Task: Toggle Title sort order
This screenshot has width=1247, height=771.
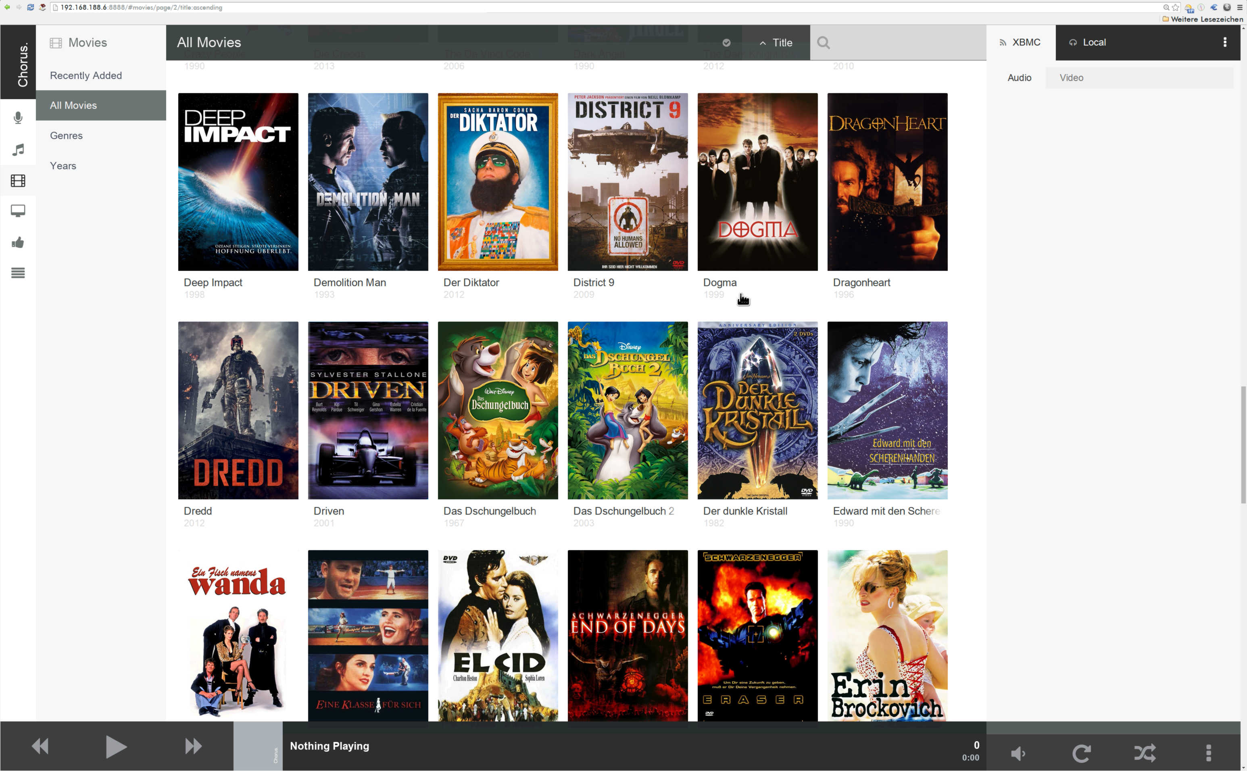Action: 776,43
